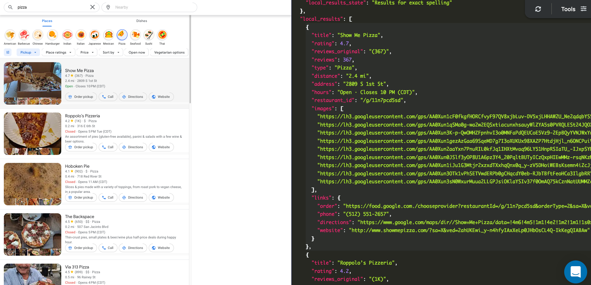Toggle the Open now filter
Viewport: 591px width, 285px height.
pyautogui.click(x=137, y=52)
